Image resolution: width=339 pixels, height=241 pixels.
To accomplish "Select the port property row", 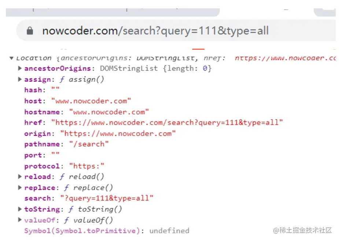I will click(x=42, y=155).
